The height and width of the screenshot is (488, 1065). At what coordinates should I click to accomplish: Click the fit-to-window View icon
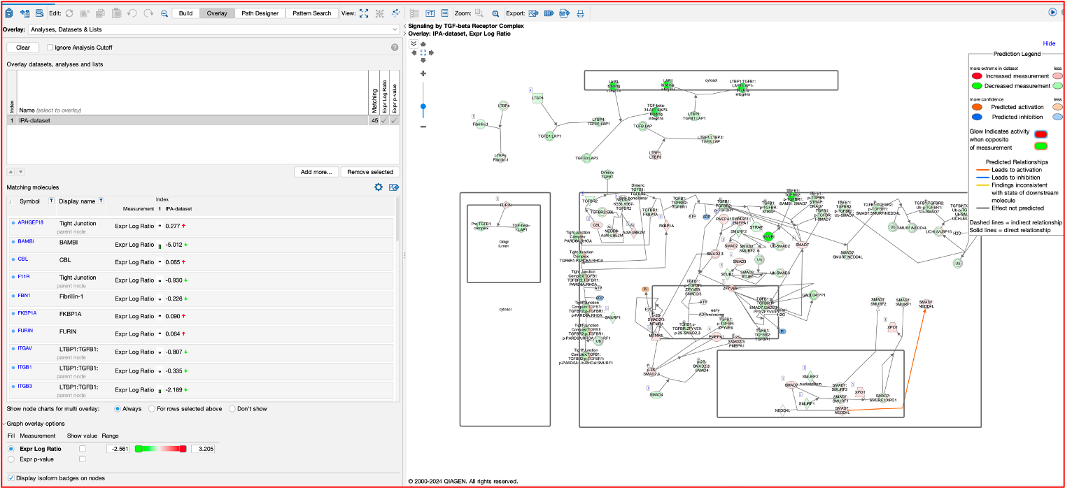coord(364,13)
